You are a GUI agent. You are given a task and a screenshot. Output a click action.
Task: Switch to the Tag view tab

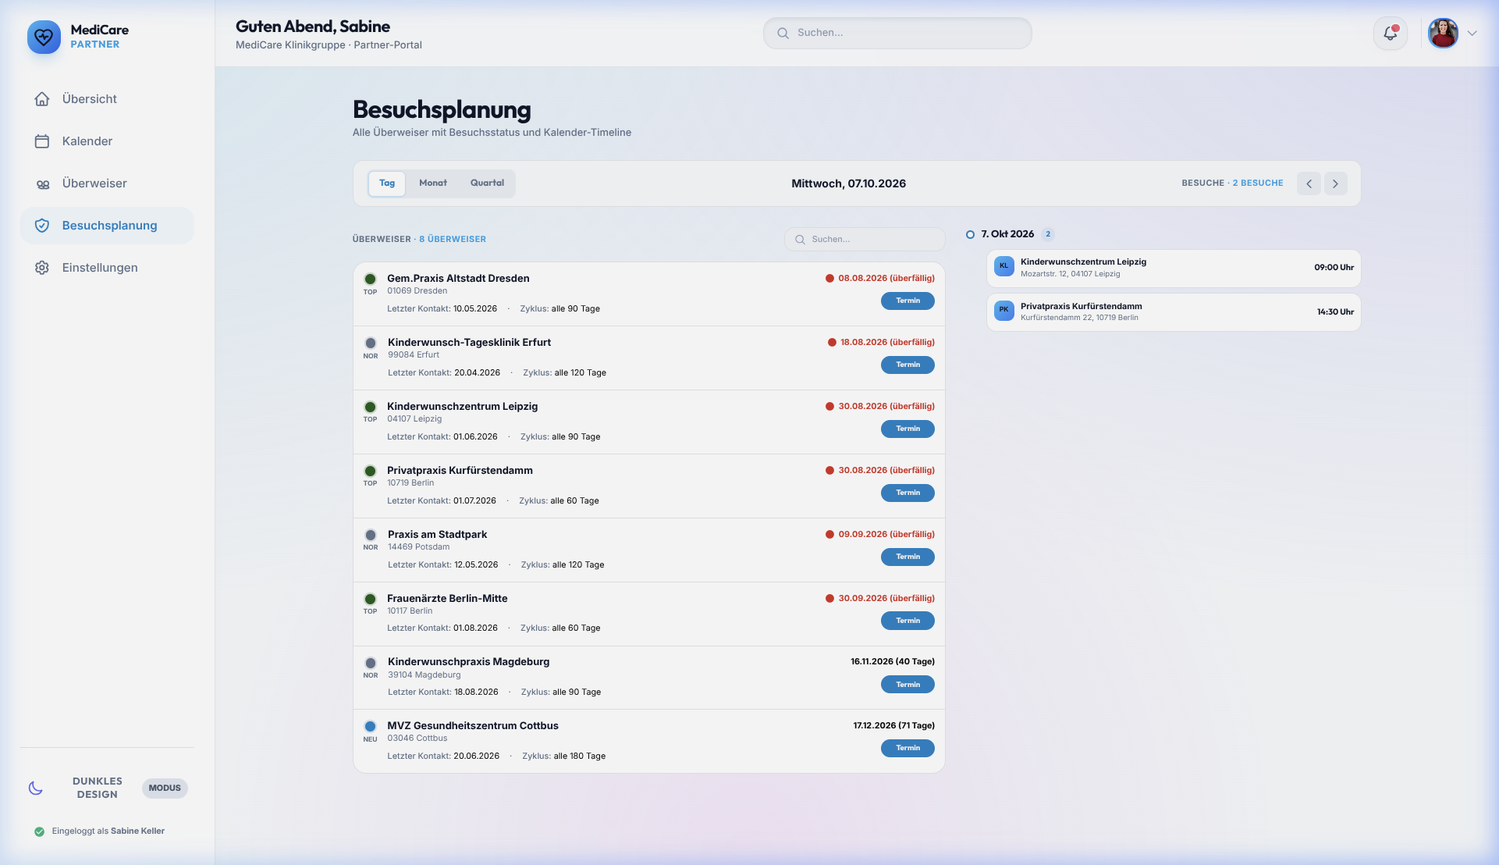tap(387, 183)
